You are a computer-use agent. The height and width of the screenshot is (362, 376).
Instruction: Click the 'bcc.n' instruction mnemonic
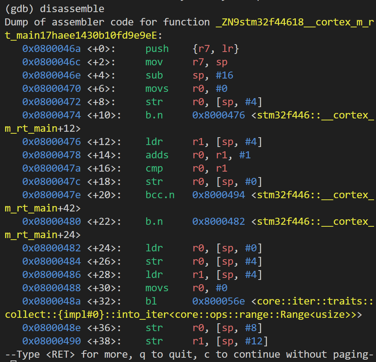pos(160,195)
